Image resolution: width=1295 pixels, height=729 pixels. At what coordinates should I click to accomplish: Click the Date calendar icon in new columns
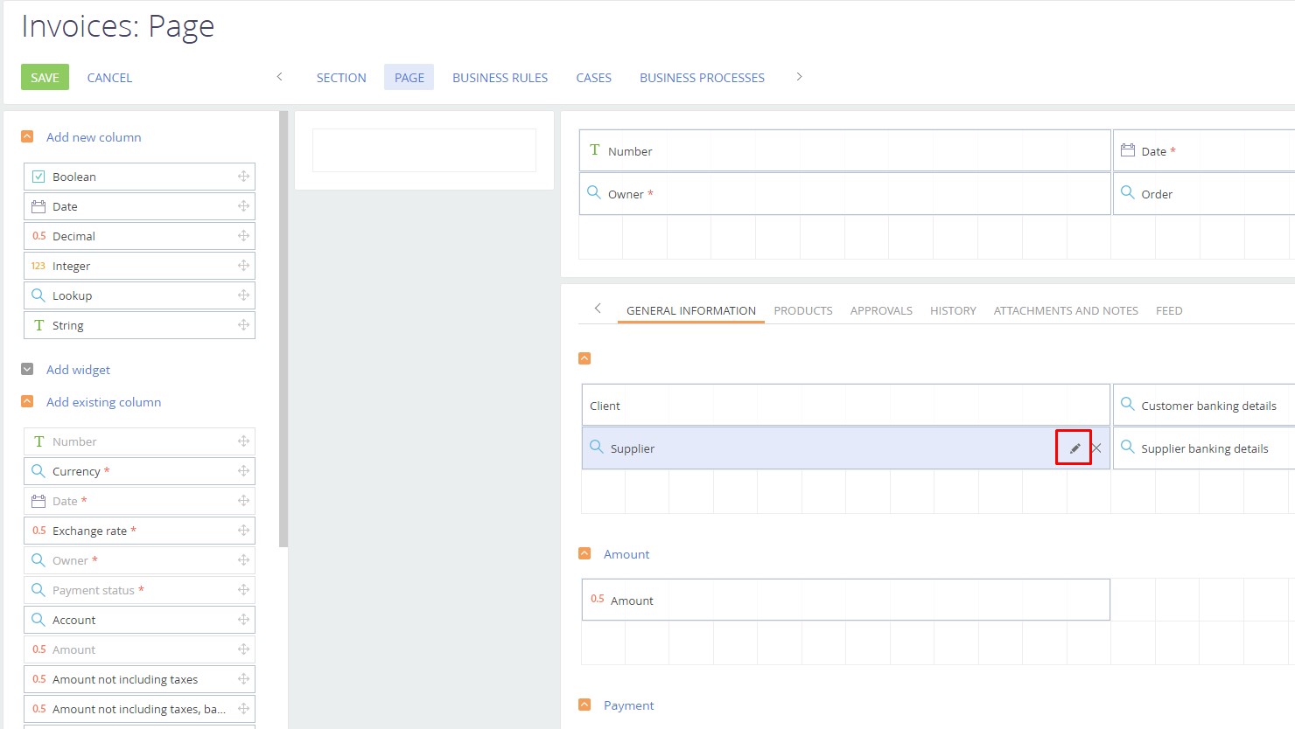(38, 206)
